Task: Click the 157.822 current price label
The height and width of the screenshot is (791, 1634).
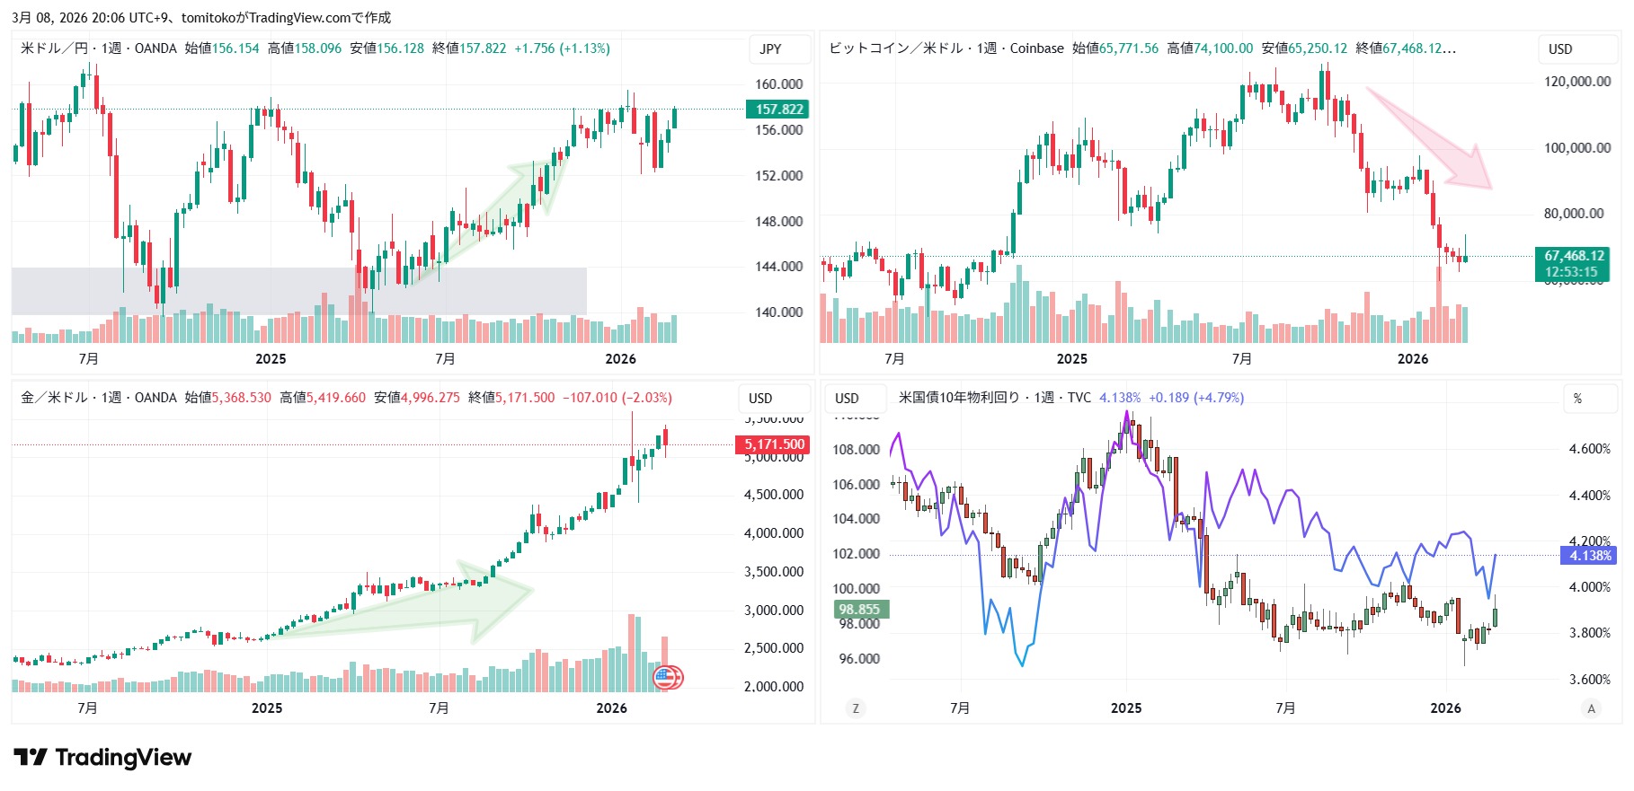Action: 777,110
